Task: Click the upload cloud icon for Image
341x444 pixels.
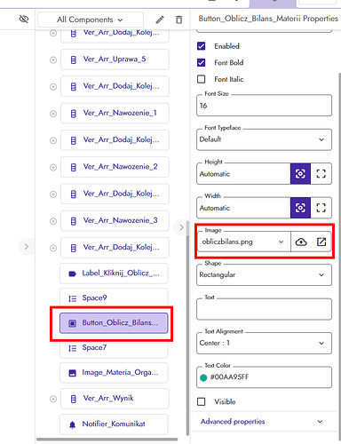Action: [301, 242]
